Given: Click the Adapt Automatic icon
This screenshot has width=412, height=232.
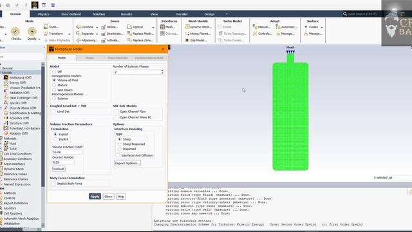Looking at the screenshot, I should coord(278,27).
